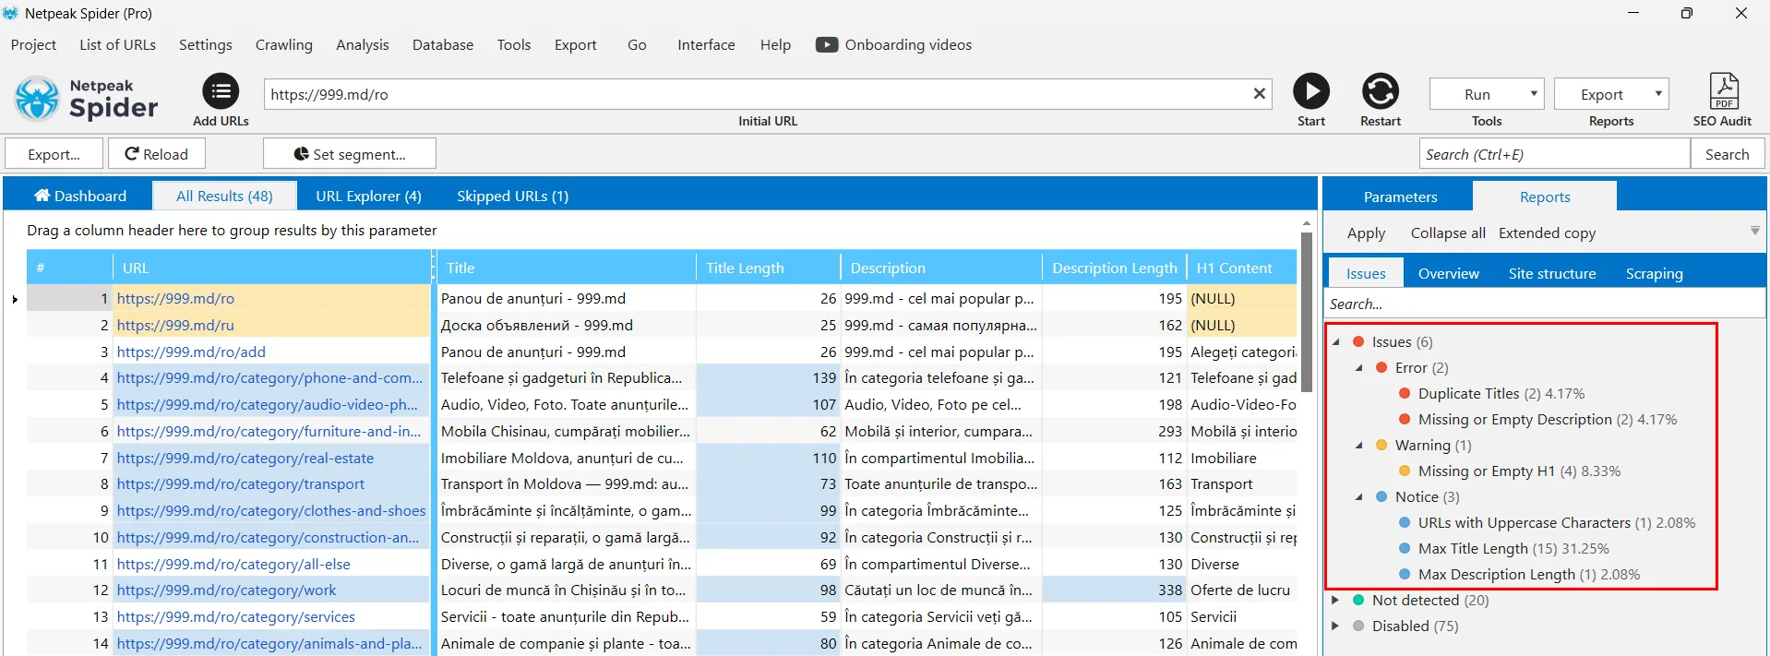Open the reports panel options arrow
This screenshot has width=1770, height=656.
coord(1755,231)
